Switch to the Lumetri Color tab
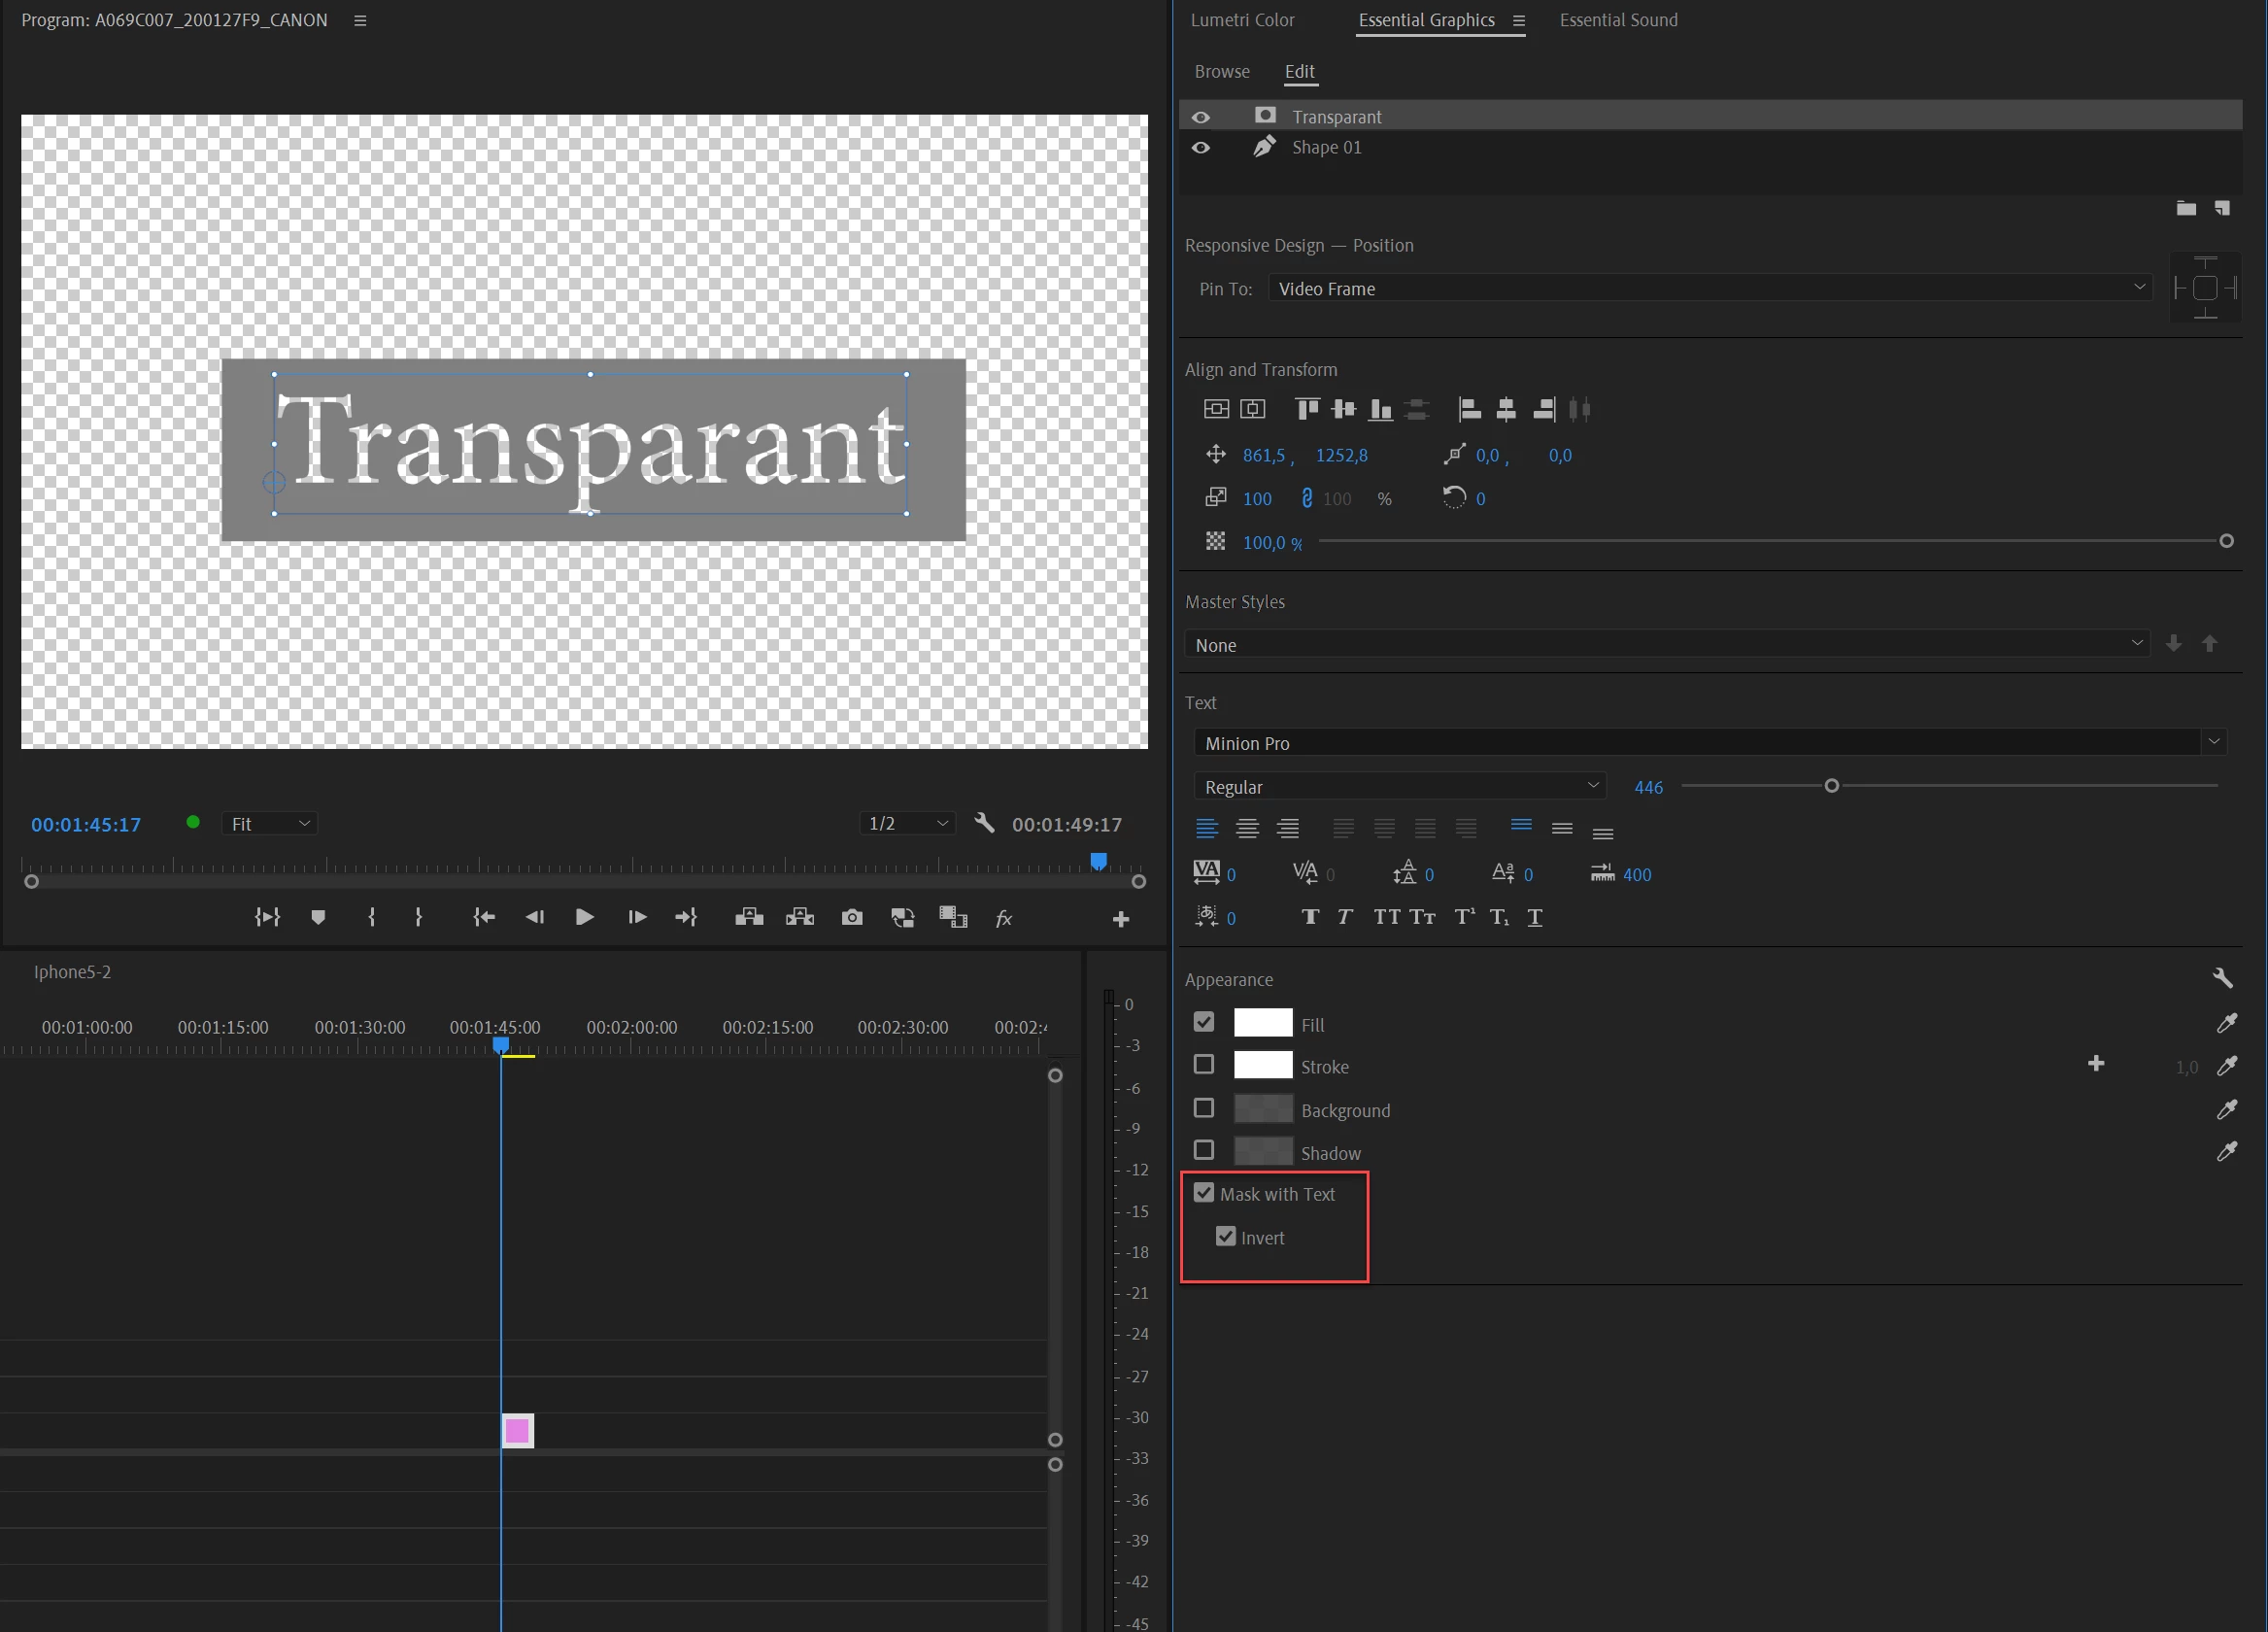Viewport: 2268px width, 1632px height. click(1242, 20)
